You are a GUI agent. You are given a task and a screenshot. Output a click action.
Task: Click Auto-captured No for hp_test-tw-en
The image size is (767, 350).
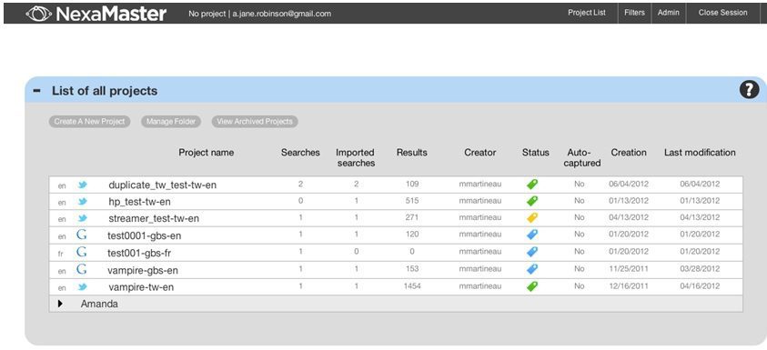(x=580, y=200)
